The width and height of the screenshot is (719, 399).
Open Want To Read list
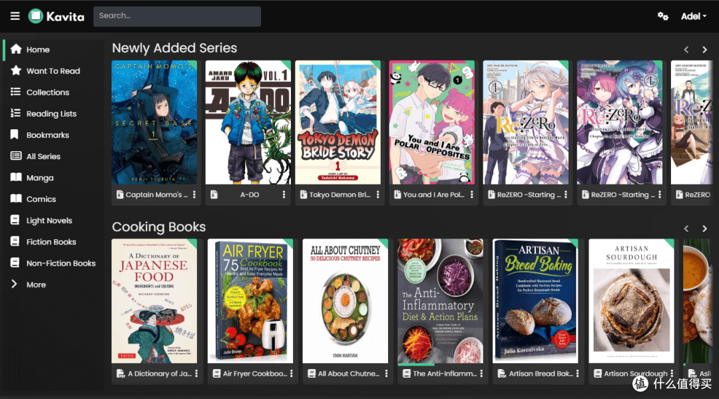(x=53, y=71)
